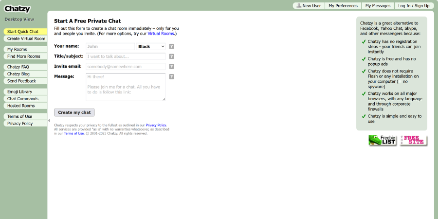The width and height of the screenshot is (438, 219).
Task: Click the help icon beside Your name
Action: click(171, 46)
